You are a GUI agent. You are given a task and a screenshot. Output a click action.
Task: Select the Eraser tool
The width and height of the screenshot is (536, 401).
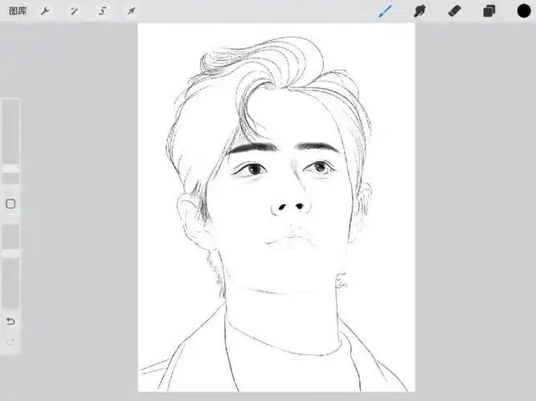454,11
